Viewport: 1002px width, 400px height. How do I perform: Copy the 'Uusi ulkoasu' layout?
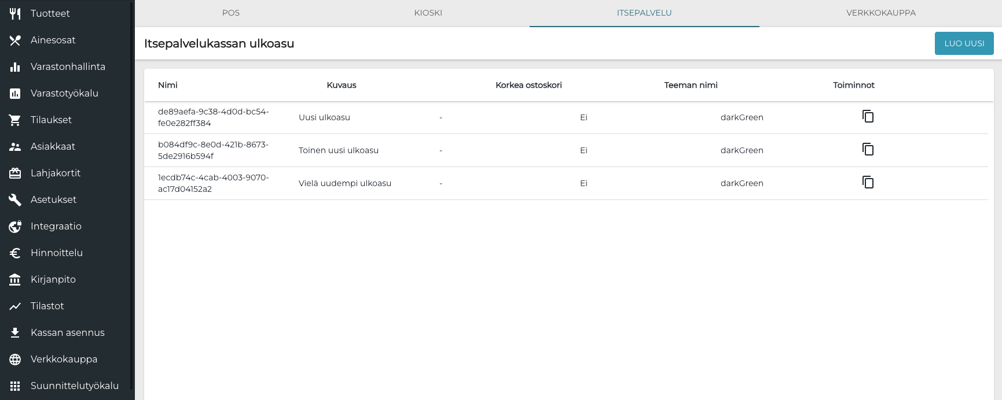click(x=868, y=117)
